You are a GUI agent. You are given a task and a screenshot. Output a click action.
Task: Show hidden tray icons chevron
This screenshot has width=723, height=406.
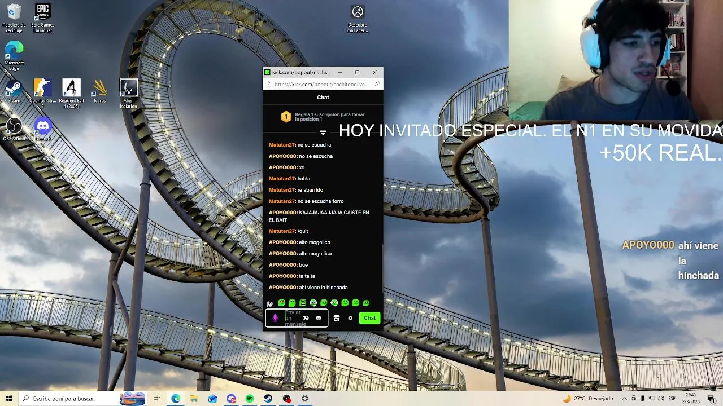pyautogui.click(x=625, y=399)
